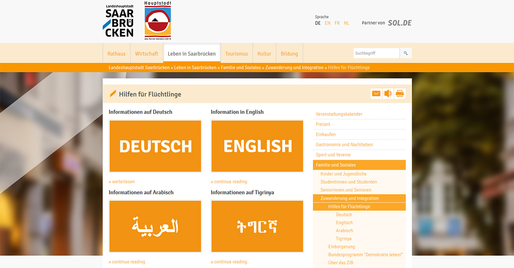Open Bundesprogramm "Demokratie leben!" sidebar item
The height and width of the screenshot is (268, 514).
point(366,255)
